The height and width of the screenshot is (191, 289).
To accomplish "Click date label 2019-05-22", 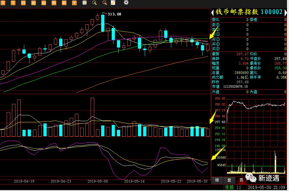I will click(x=171, y=181).
